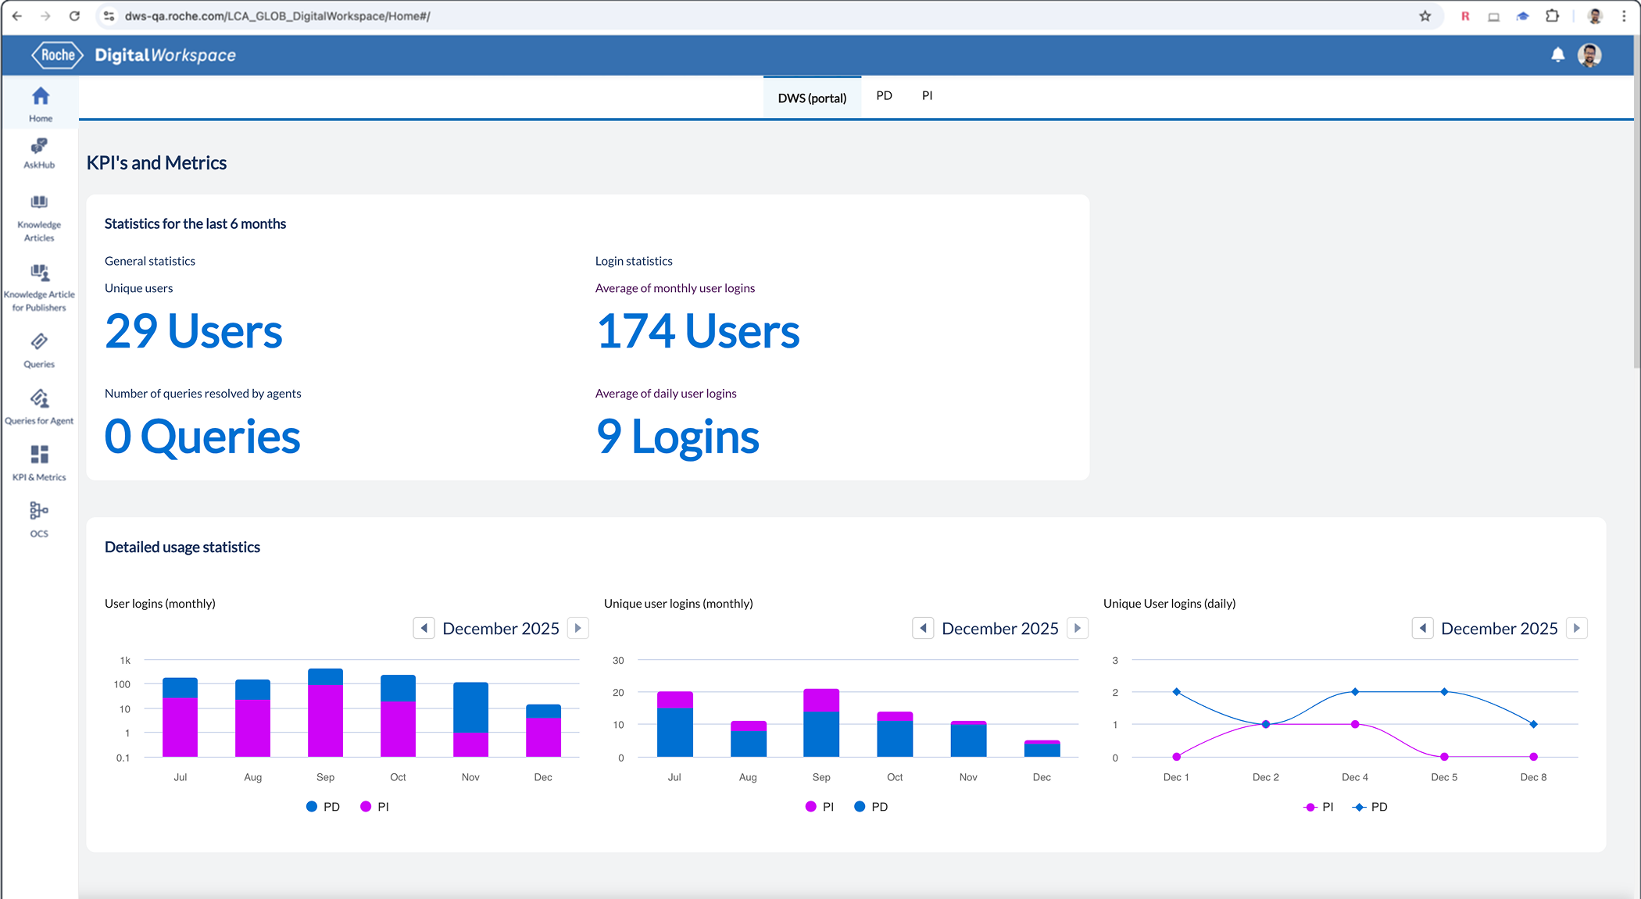This screenshot has height=899, width=1641.
Task: Go to previous month in daily logins chart
Action: pos(1422,628)
